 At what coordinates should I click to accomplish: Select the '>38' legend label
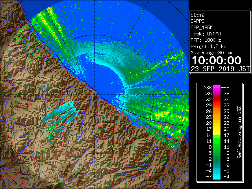pos(208,87)
